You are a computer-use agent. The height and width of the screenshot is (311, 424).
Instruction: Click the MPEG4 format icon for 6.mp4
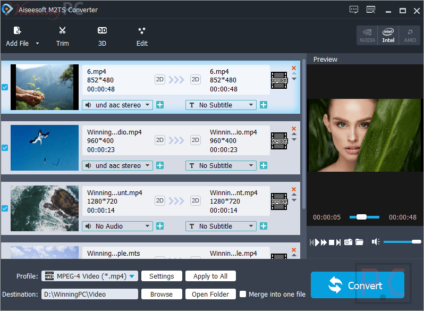(x=279, y=80)
